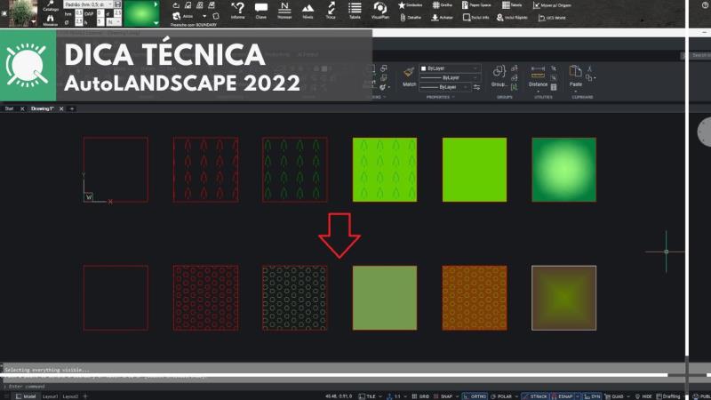711x400 pixels.
Task: Add a new drawing tab with plus
Action: [72, 108]
